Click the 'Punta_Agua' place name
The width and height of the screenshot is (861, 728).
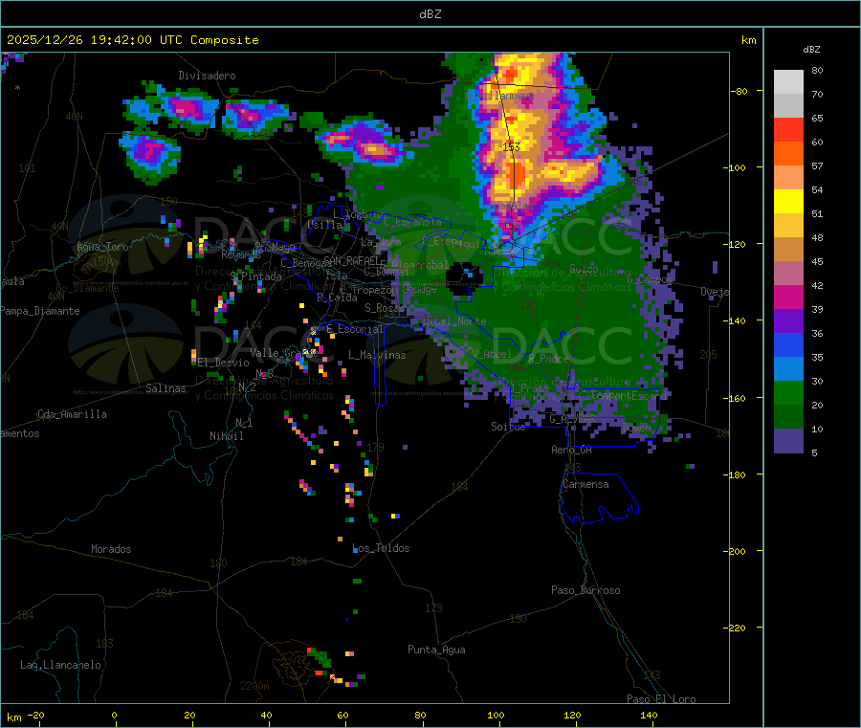(x=436, y=650)
